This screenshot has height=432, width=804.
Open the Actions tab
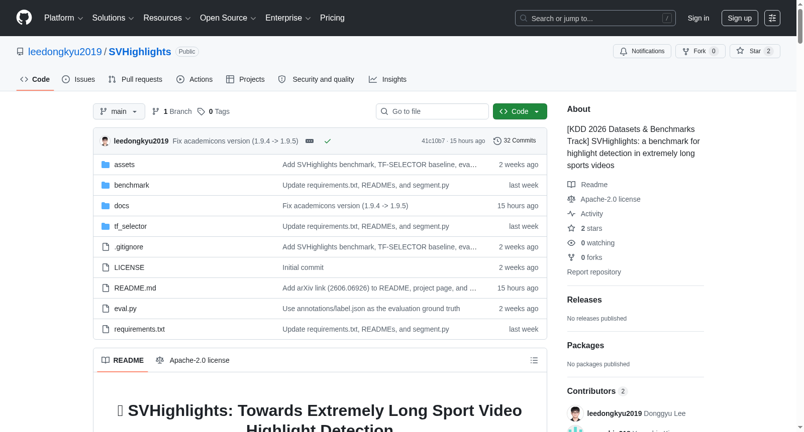coord(194,79)
